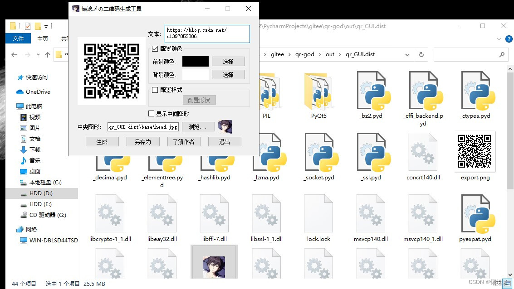
Task: Click 选择 for foreground color
Action: pyautogui.click(x=228, y=62)
